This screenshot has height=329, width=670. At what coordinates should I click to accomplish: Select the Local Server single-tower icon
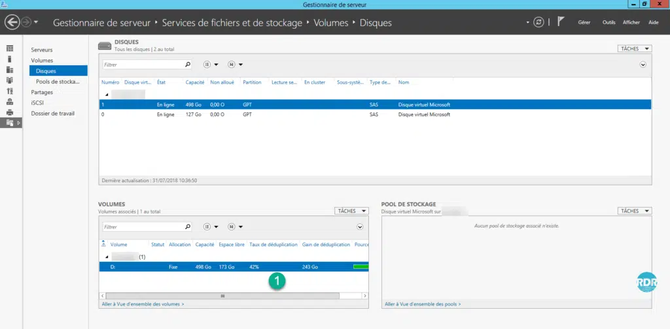(10, 59)
